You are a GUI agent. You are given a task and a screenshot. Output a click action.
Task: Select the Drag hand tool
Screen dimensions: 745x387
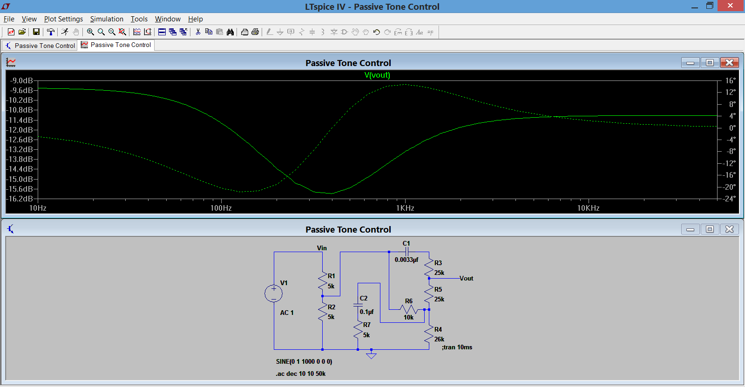[366, 32]
